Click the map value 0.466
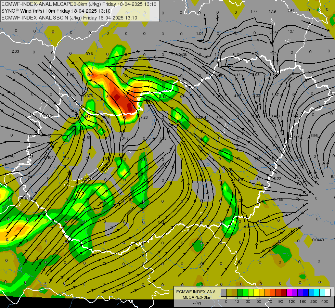The image size is (335, 308). 278,200
